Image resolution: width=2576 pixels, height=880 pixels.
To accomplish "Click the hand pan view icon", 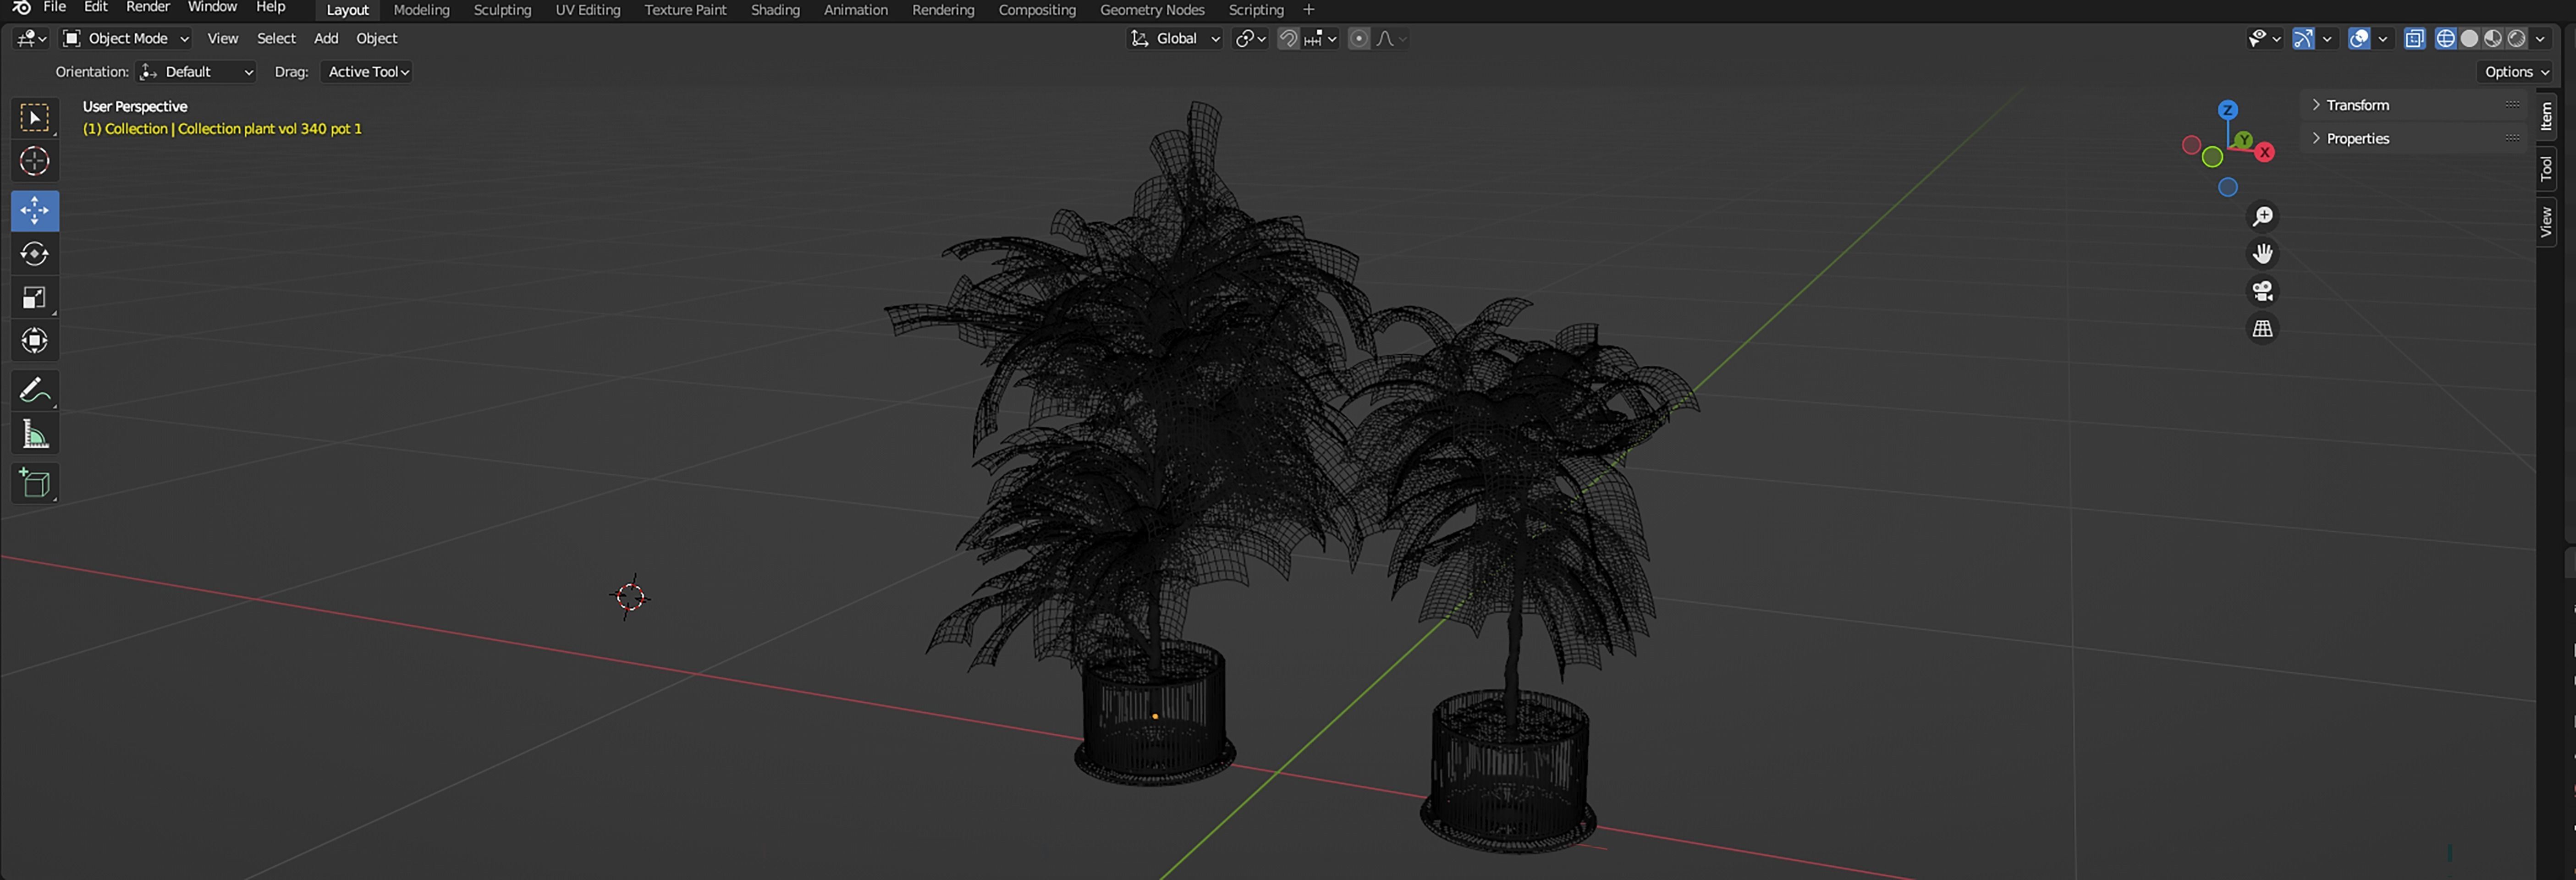I will [x=2262, y=253].
